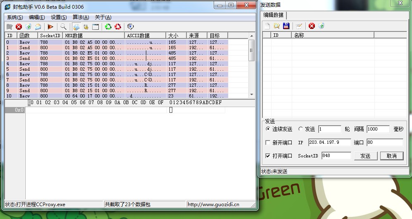The width and height of the screenshot is (412, 219).
Task: Select packet row ID 5 Send
Action: coord(117,69)
